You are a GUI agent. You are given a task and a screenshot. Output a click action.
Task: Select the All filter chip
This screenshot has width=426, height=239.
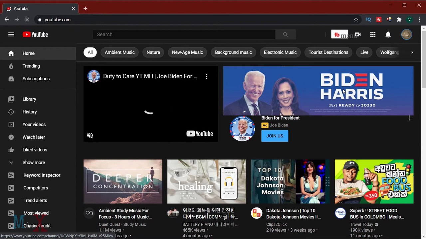point(90,52)
